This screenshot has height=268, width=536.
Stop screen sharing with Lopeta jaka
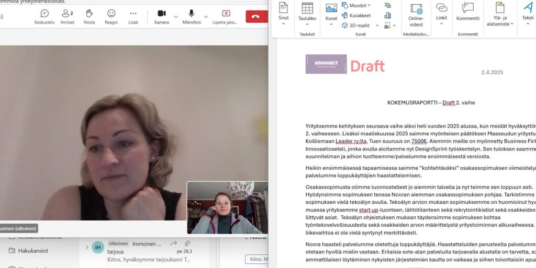pos(225,17)
